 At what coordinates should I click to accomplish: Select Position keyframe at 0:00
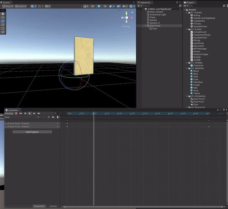click(x=67, y=123)
